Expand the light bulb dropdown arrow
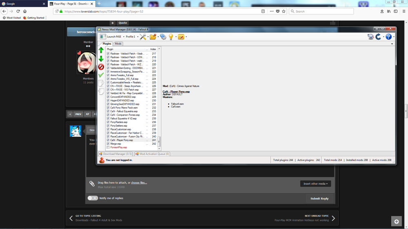 (176, 37)
